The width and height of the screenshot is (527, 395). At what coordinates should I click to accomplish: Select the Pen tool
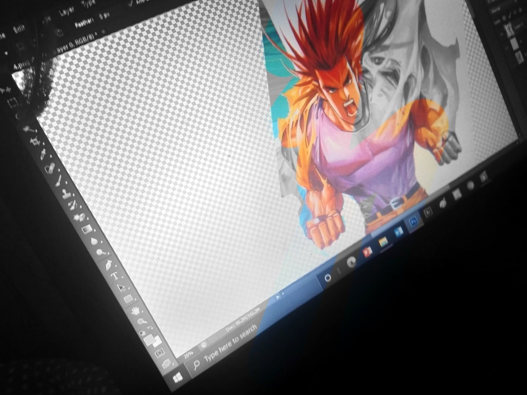coord(108,265)
